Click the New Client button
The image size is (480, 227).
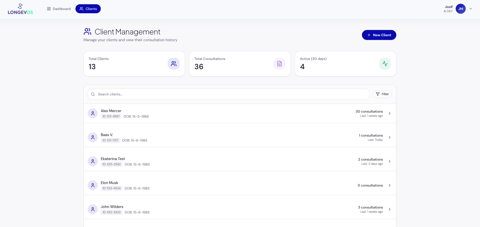[x=379, y=35]
